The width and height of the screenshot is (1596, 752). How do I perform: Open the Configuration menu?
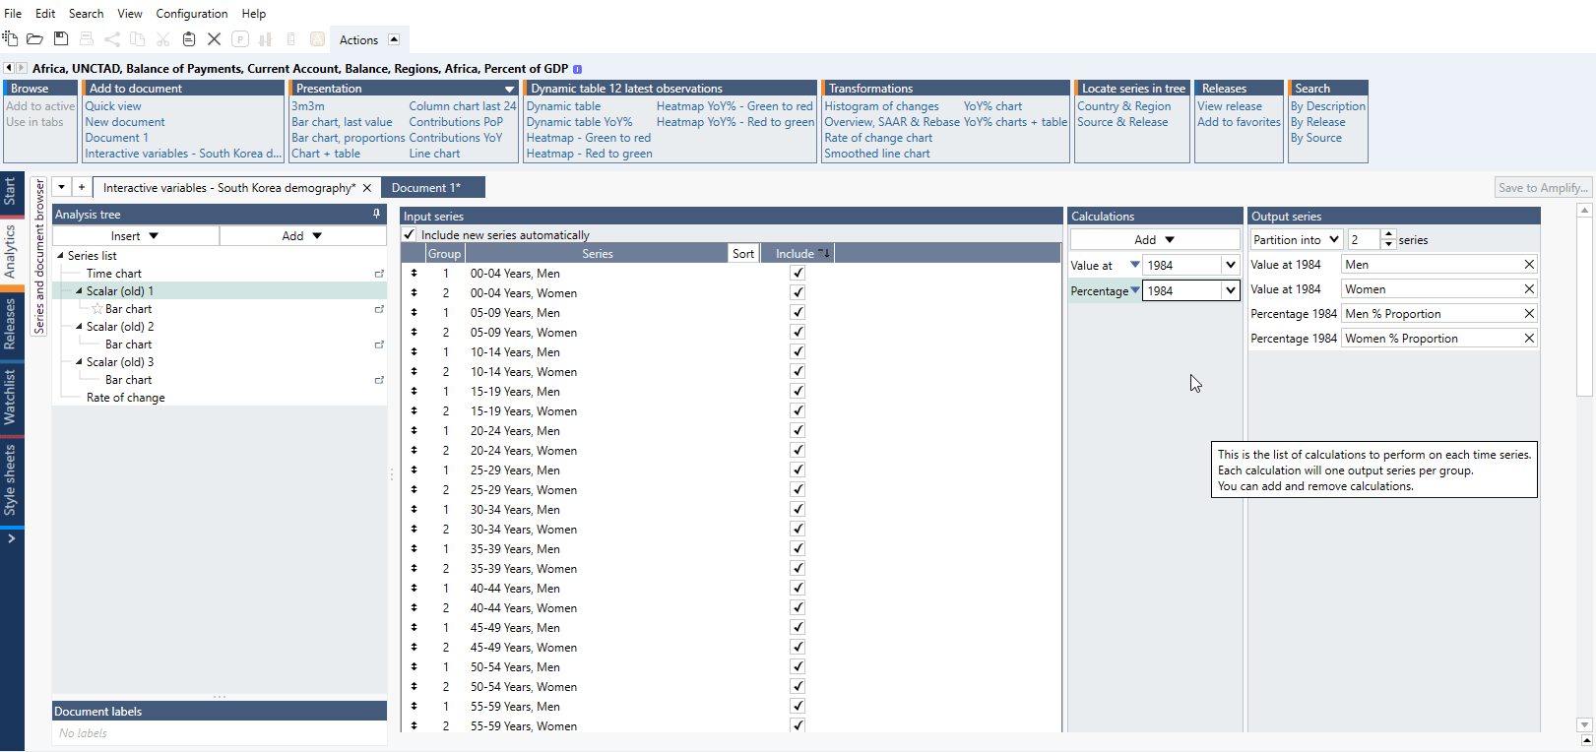[x=191, y=14]
